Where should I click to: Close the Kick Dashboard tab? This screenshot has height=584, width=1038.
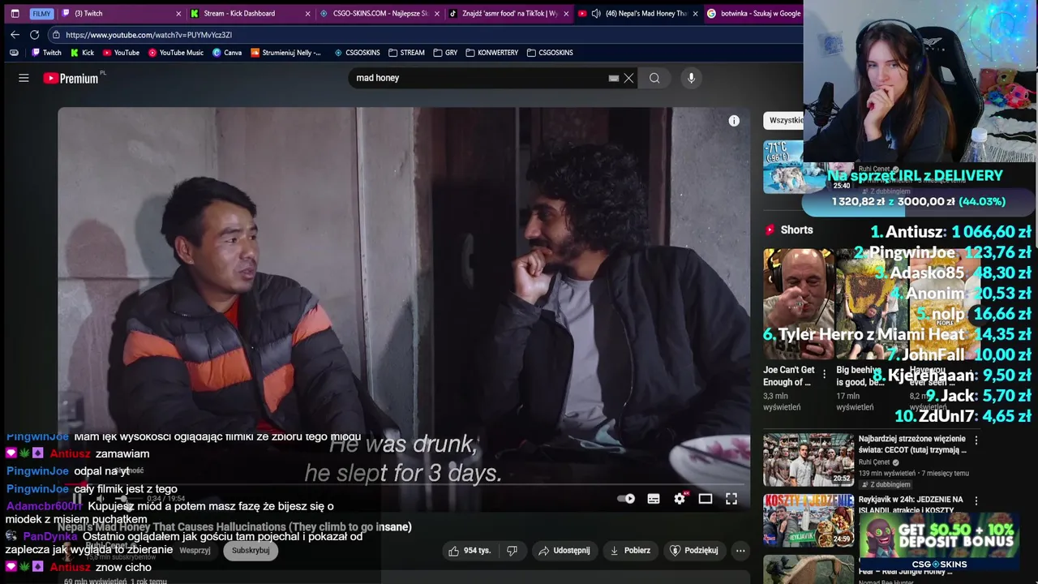[x=307, y=13]
